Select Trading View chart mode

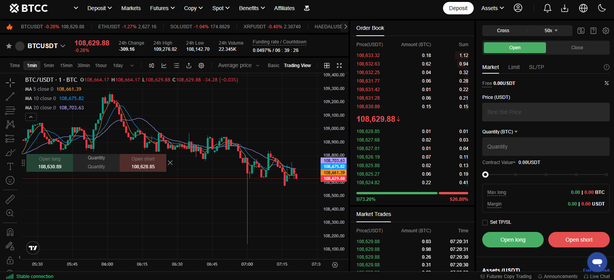(297, 66)
